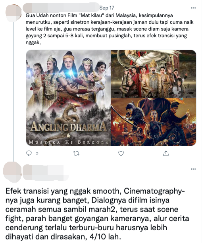The image size is (204, 243).
Task: Open the Angling Dharma poster image
Action: coord(68,98)
